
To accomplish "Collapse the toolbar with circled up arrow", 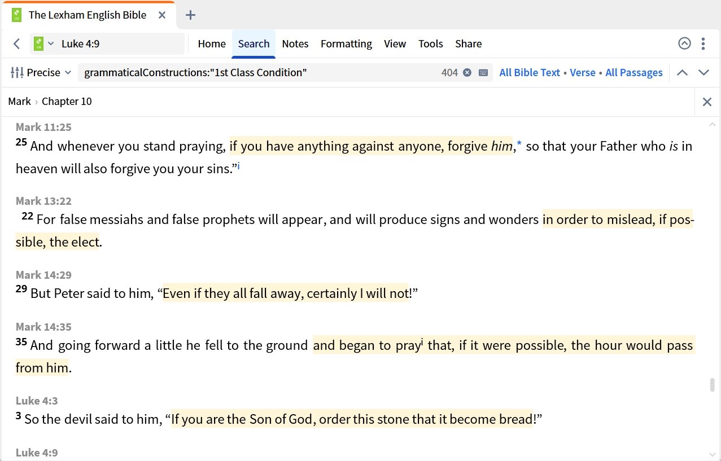I will tap(684, 43).
